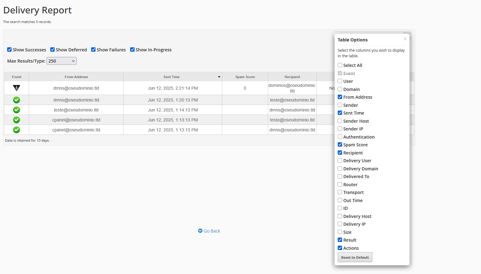Close the Table Options panel
Screen dimensions: 481x274
(x=405, y=39)
